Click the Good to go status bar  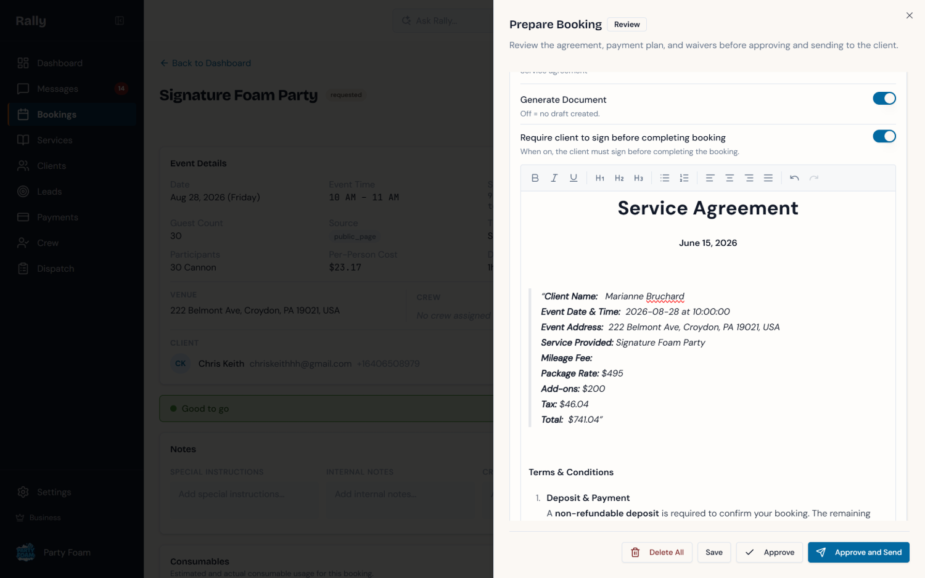(x=326, y=409)
